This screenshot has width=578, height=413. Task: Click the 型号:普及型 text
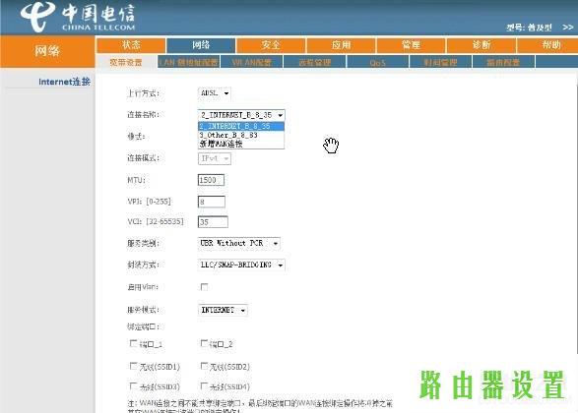pyautogui.click(x=529, y=28)
